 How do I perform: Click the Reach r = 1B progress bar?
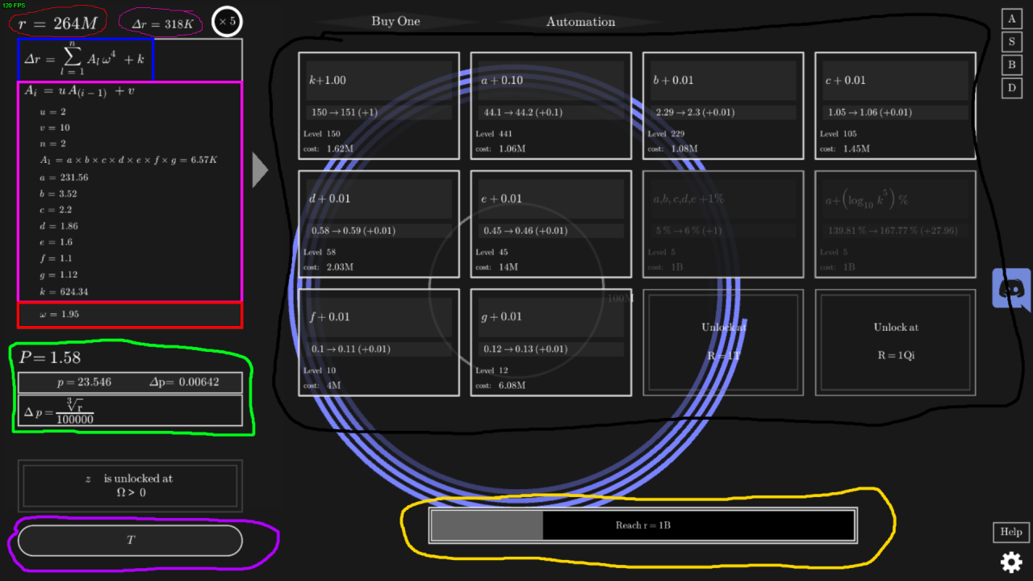[x=642, y=525]
